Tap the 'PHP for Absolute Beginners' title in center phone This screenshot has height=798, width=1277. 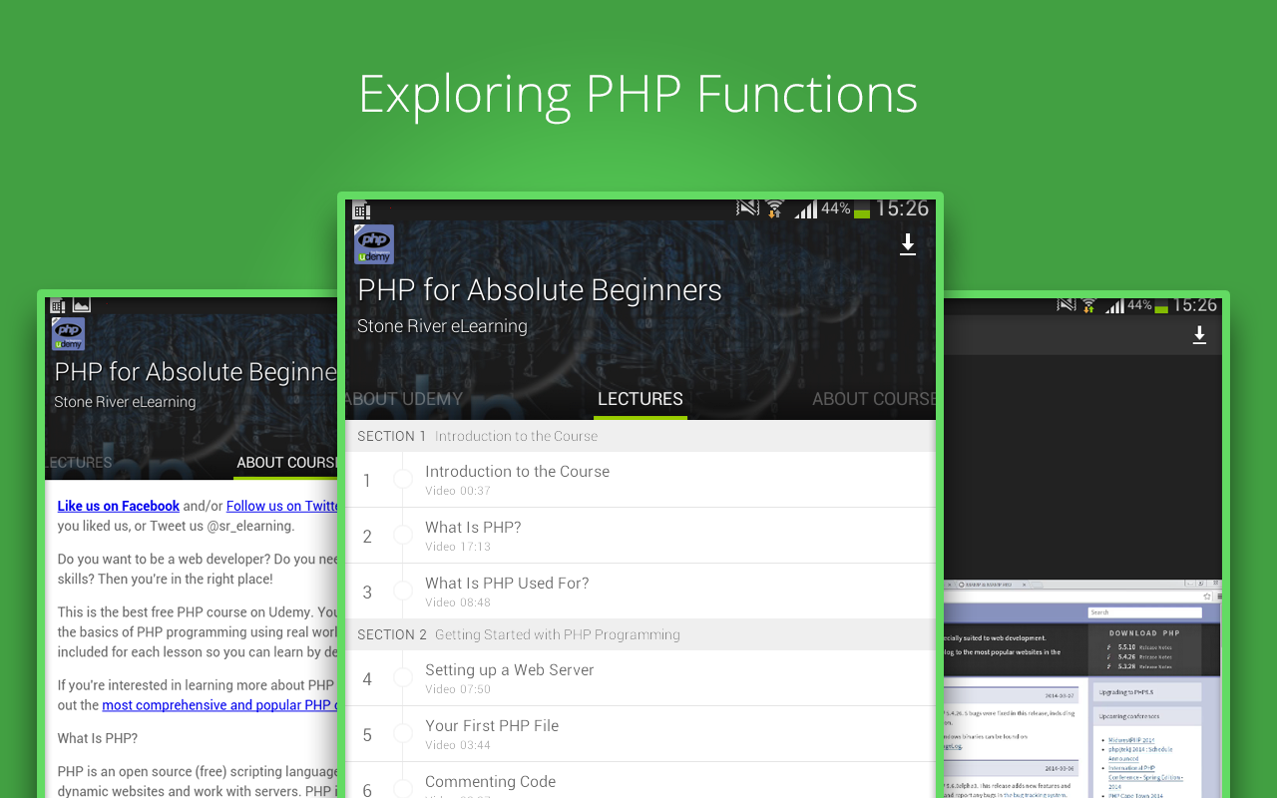pyautogui.click(x=540, y=290)
